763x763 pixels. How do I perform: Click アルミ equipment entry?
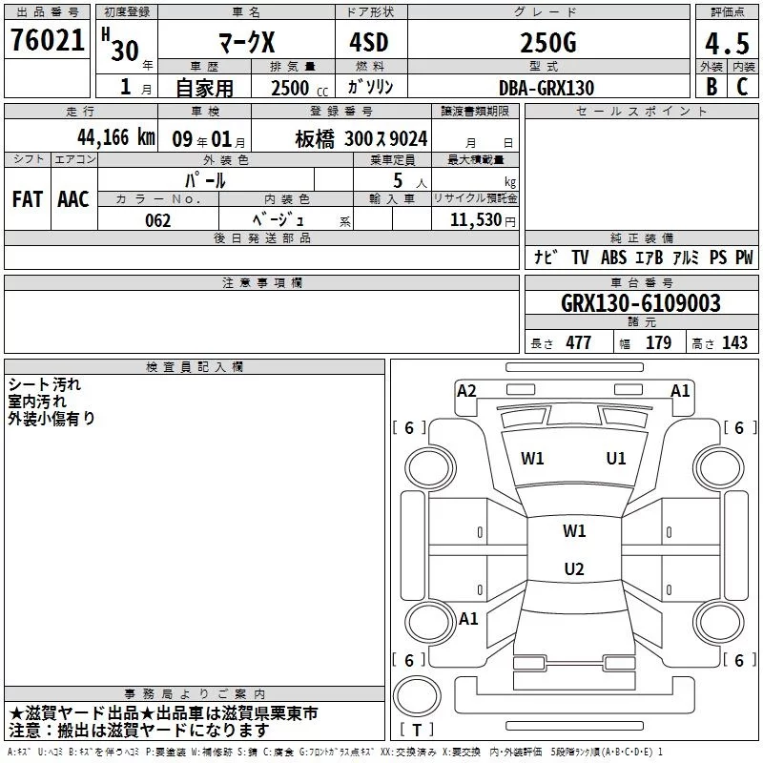pyautogui.click(x=686, y=257)
